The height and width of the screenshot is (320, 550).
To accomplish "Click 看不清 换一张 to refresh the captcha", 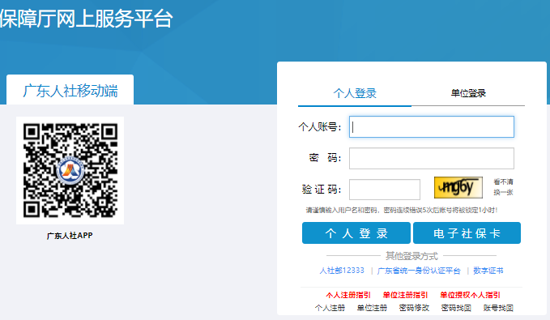I will 503,187.
